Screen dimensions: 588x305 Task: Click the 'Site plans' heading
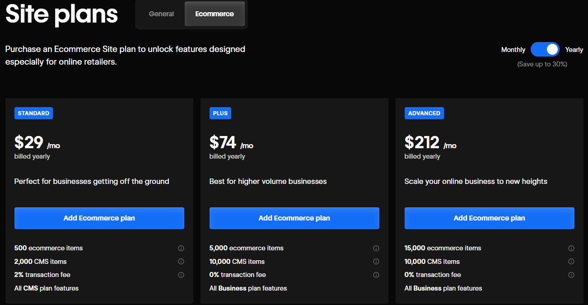click(61, 14)
